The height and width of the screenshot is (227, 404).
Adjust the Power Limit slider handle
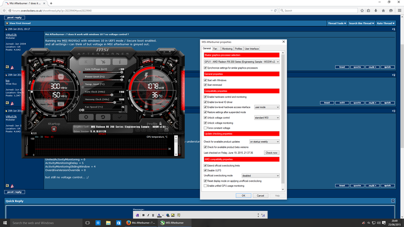[x=122, y=80]
